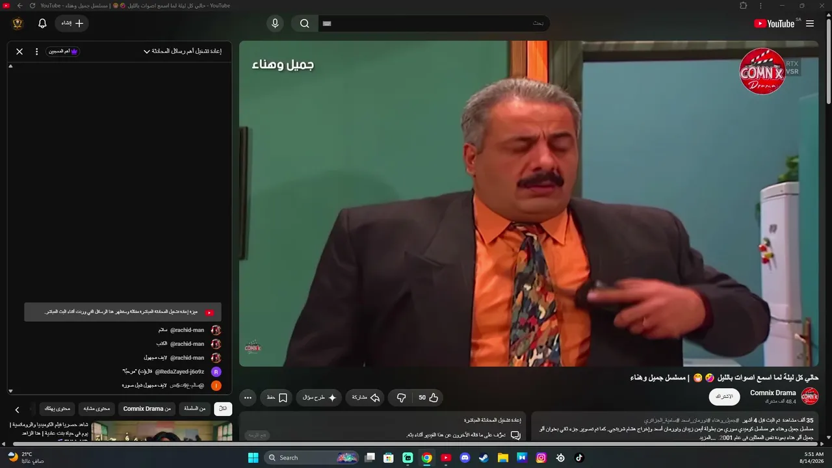Click the create (إنشاء) plus button
The image size is (832, 468).
[72, 23]
